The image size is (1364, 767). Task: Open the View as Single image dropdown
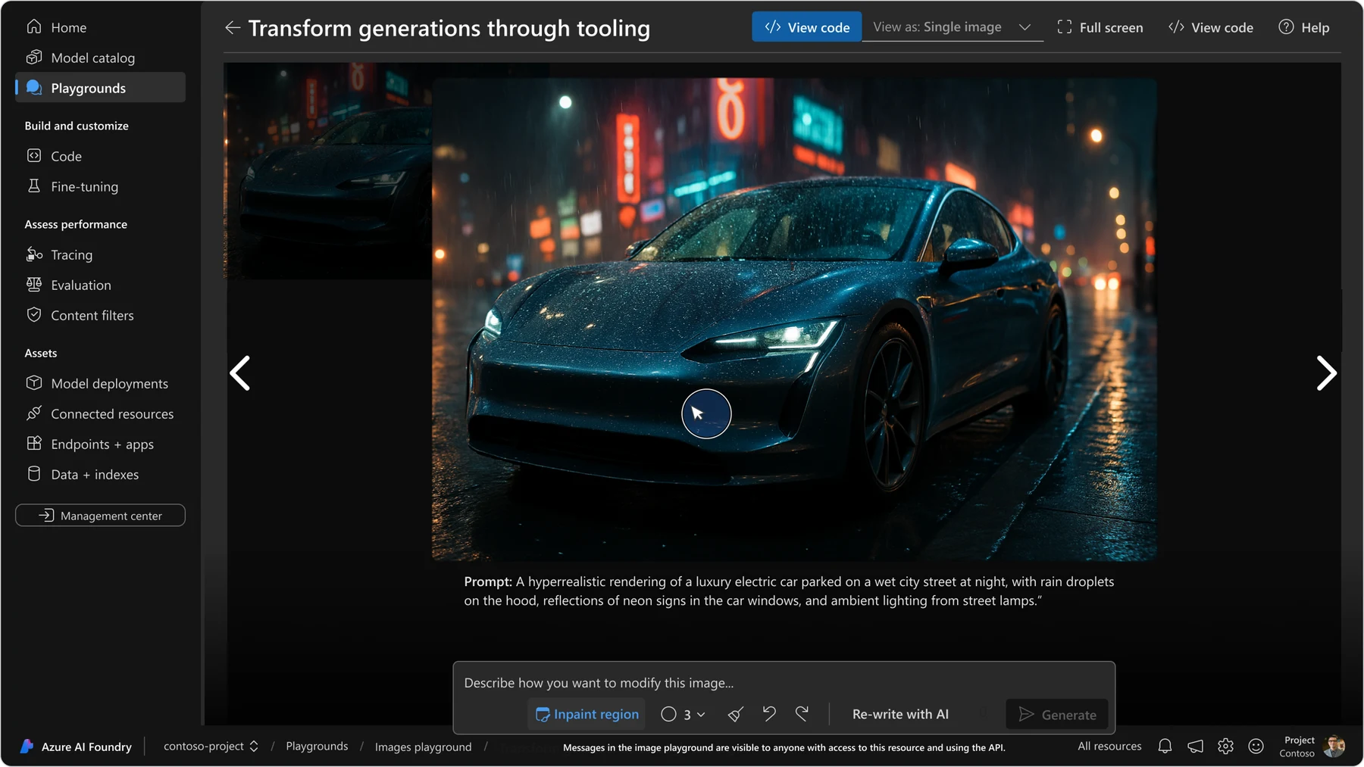coord(953,27)
